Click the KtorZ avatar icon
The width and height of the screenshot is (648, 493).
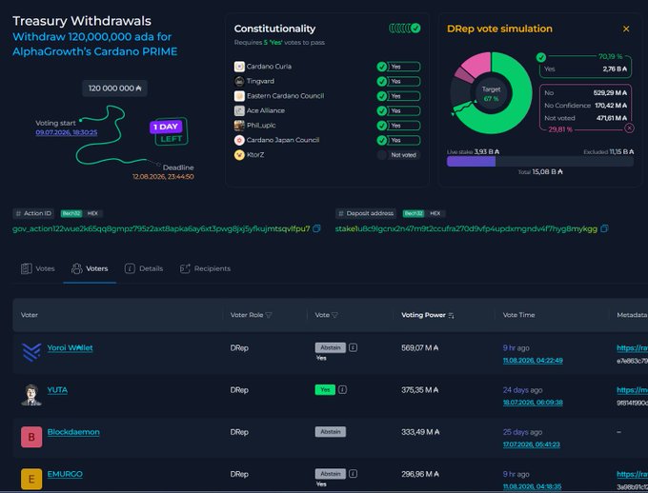click(x=239, y=155)
